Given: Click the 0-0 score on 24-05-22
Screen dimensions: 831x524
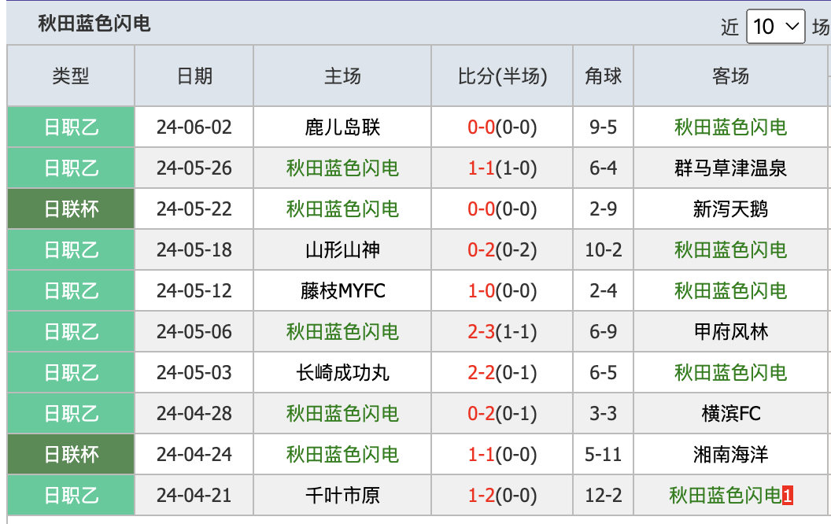Looking at the screenshot, I should [x=482, y=208].
